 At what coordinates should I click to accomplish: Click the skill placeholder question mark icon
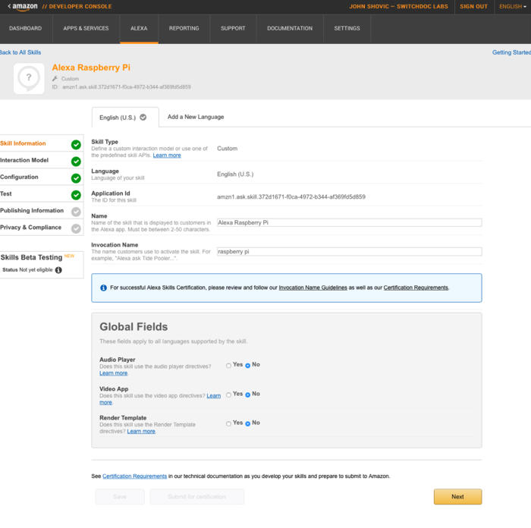[x=29, y=78]
